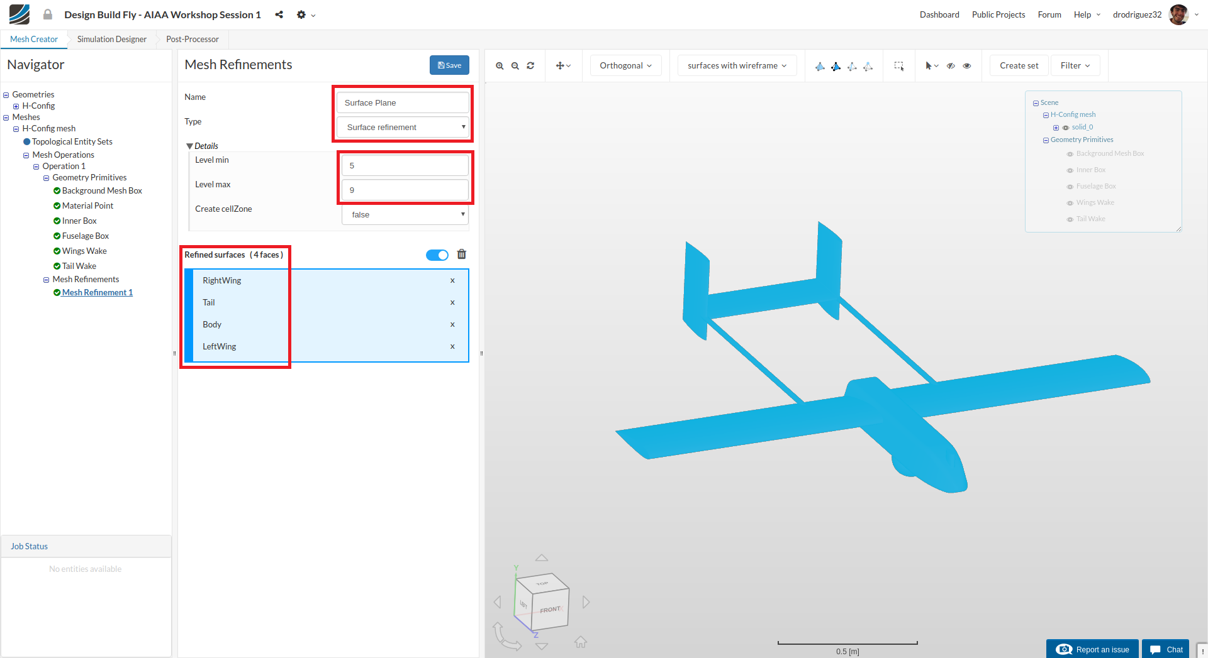Choose the second, dark-outlined pyramid pick-mode icon
The width and height of the screenshot is (1208, 658).
click(x=836, y=66)
